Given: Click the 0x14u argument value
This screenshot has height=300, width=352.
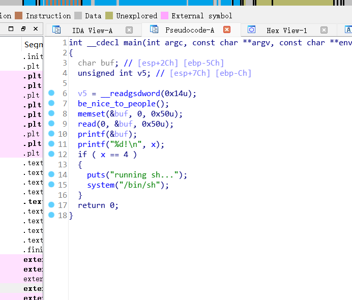Looking at the screenshot, I should pyautogui.click(x=176, y=94).
